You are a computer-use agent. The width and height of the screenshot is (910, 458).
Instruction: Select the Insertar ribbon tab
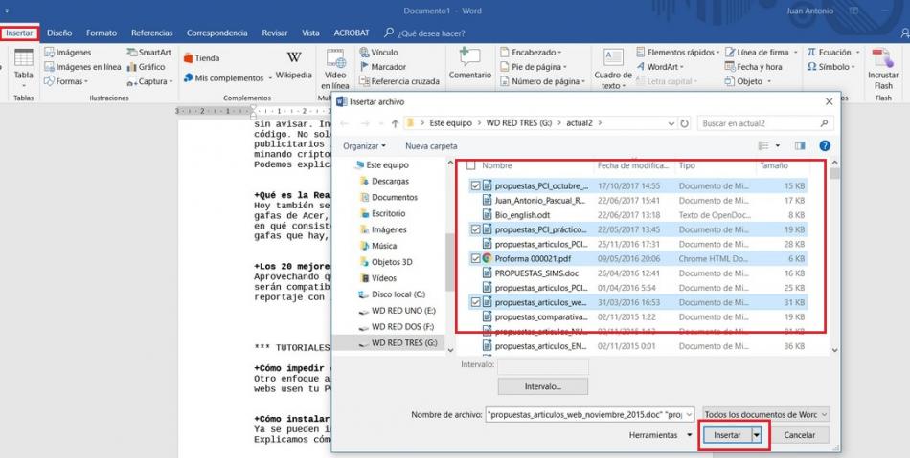20,33
